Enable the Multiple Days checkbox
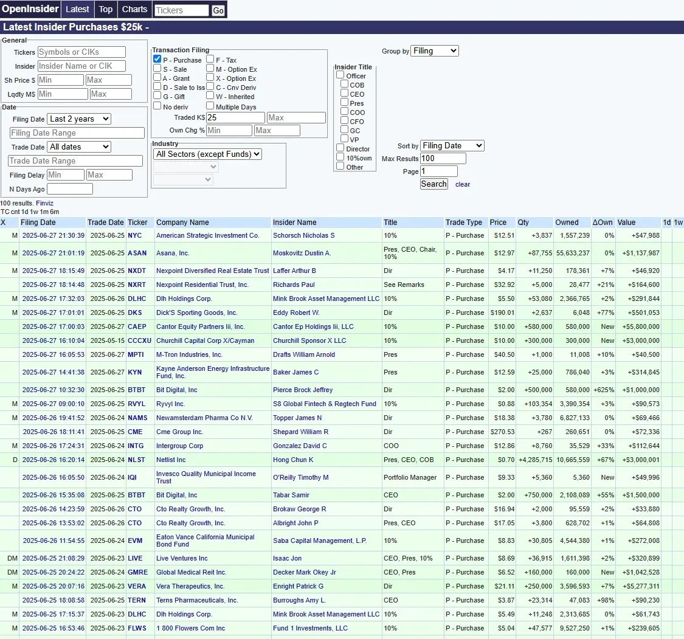The height and width of the screenshot is (639, 684). tap(210, 106)
